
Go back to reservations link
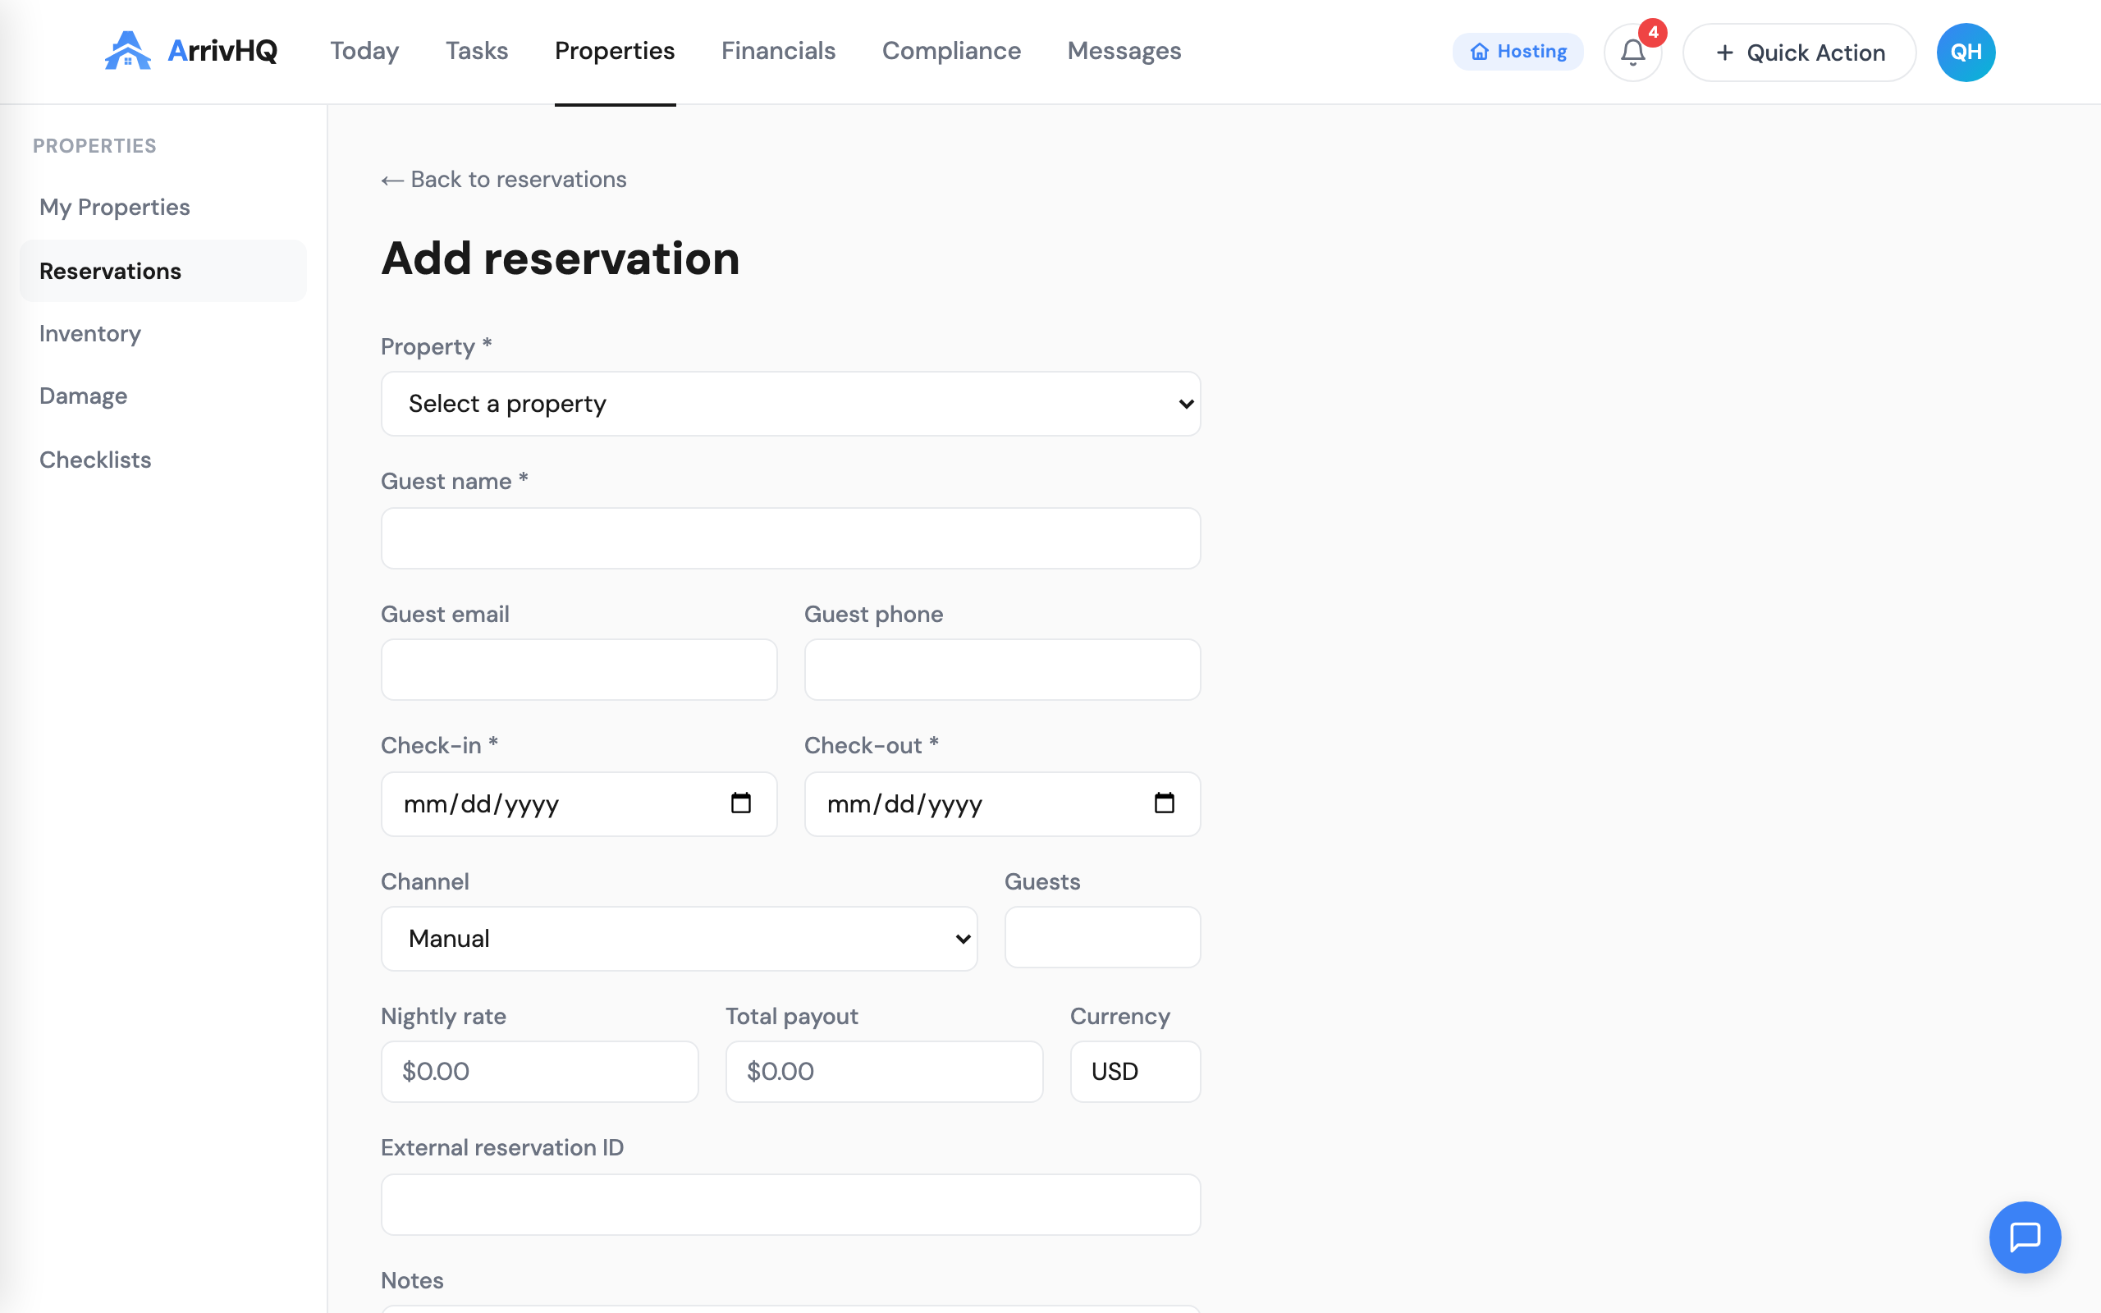tap(504, 179)
